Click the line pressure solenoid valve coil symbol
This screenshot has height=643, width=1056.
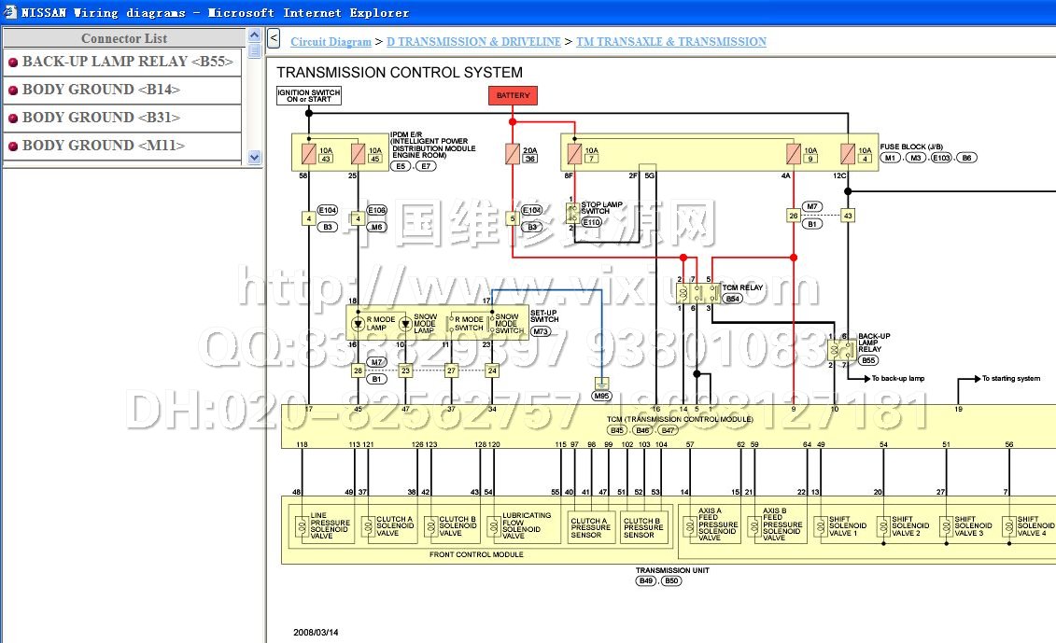(302, 526)
